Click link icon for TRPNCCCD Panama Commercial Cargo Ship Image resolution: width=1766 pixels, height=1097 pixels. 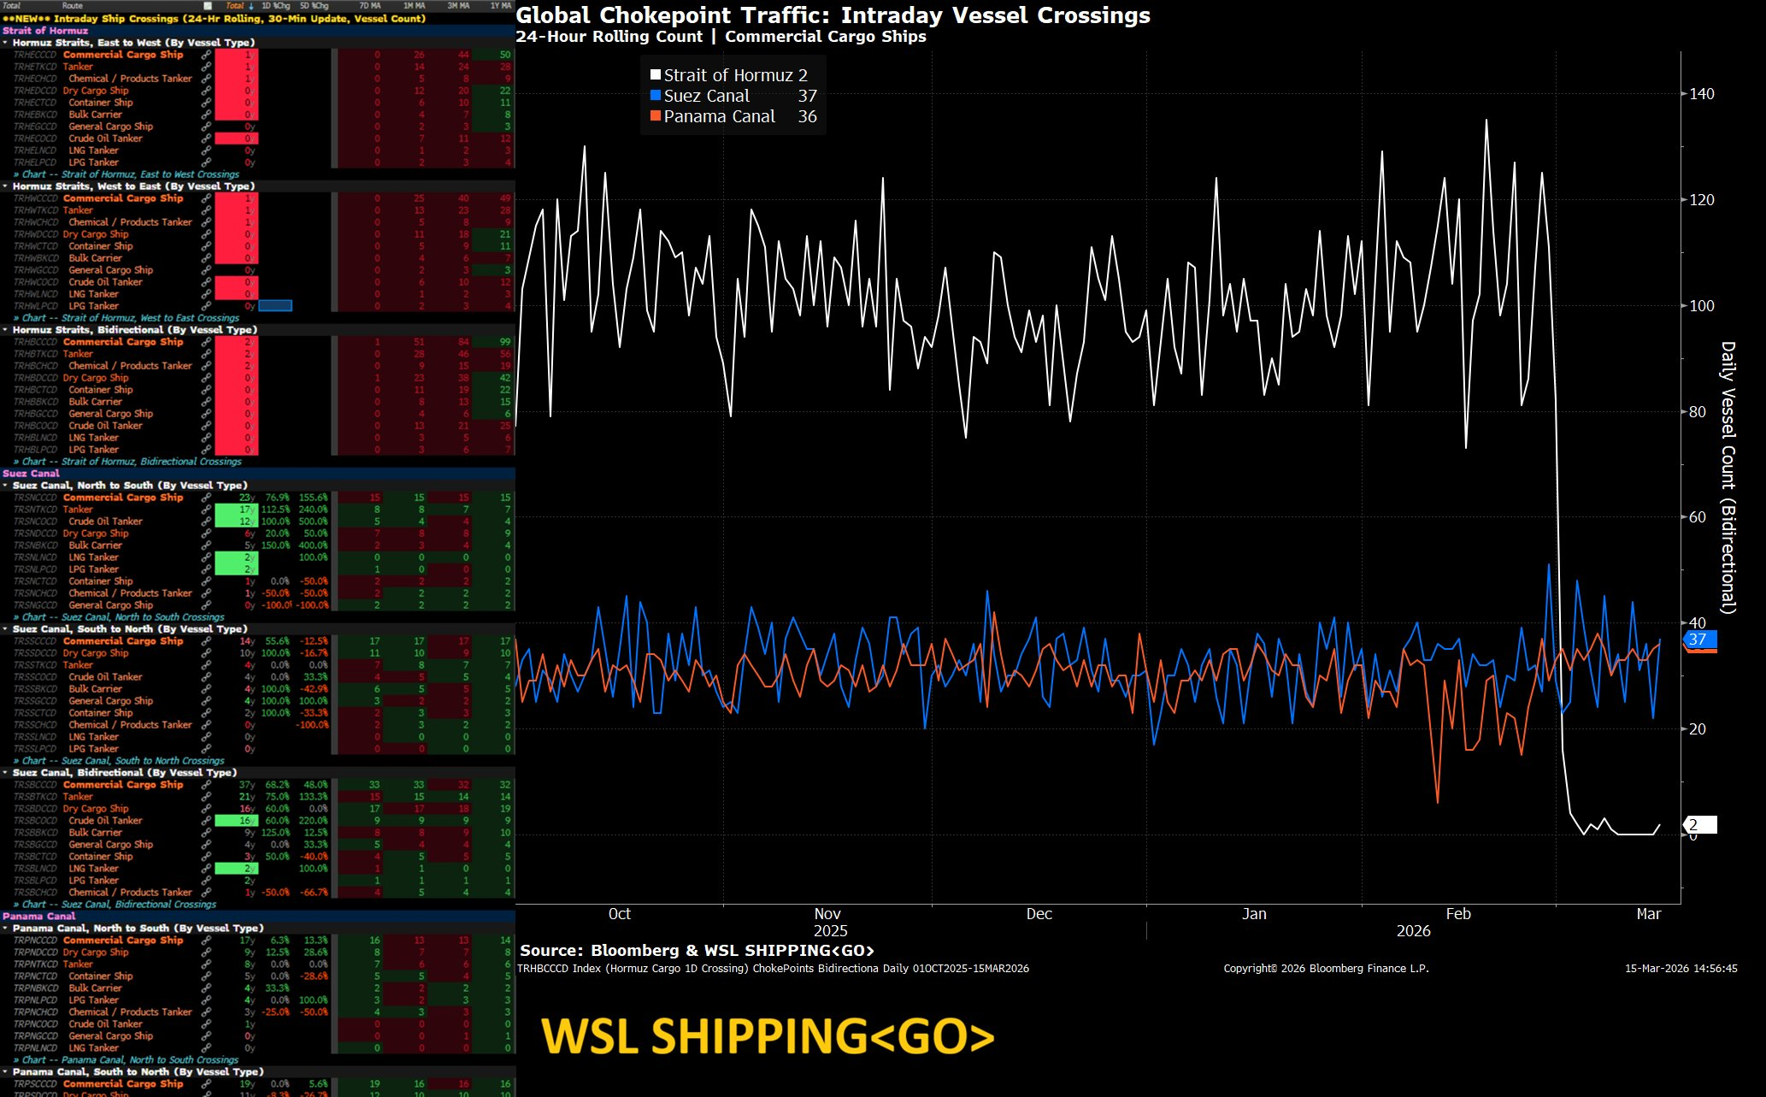(206, 941)
